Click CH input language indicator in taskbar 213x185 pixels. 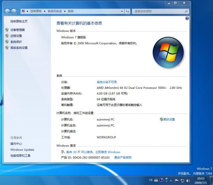[151, 180]
